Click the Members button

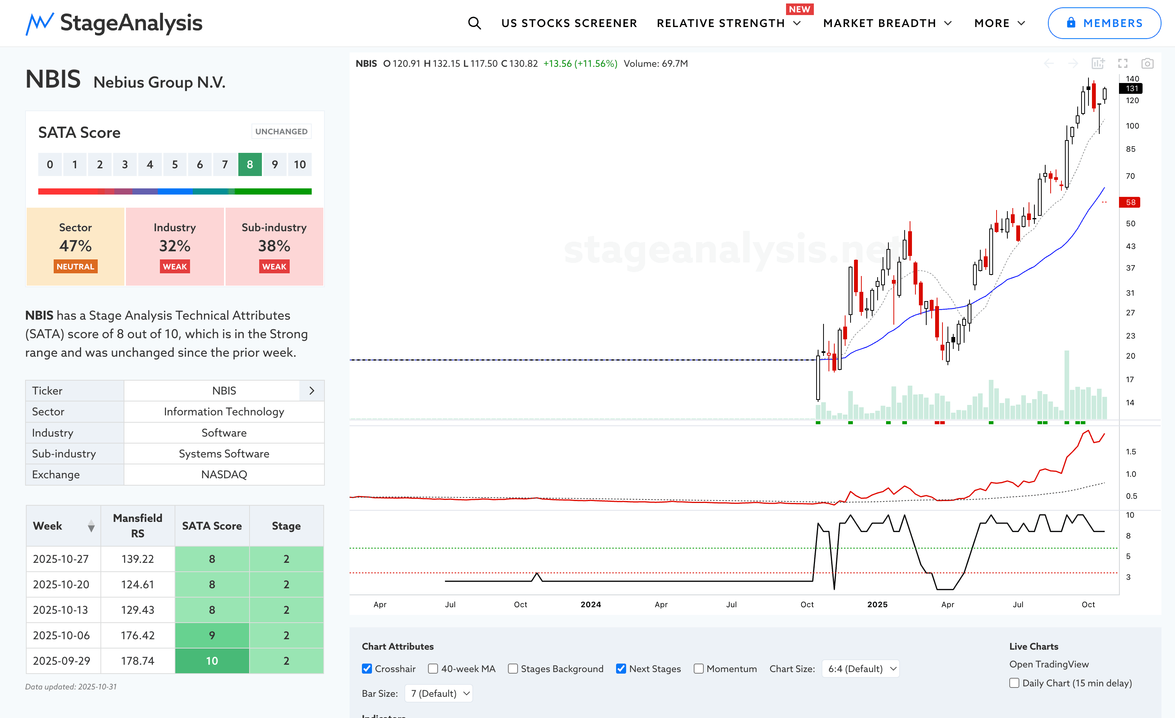click(1104, 23)
